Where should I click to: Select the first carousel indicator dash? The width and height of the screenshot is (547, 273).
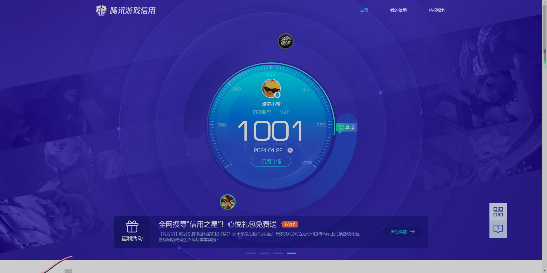(x=251, y=253)
